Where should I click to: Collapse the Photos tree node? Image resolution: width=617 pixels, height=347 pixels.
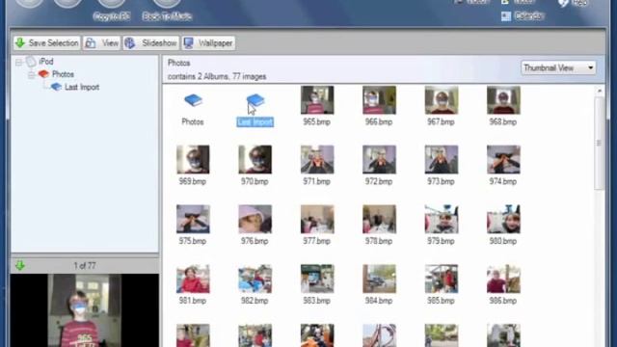pos(31,75)
